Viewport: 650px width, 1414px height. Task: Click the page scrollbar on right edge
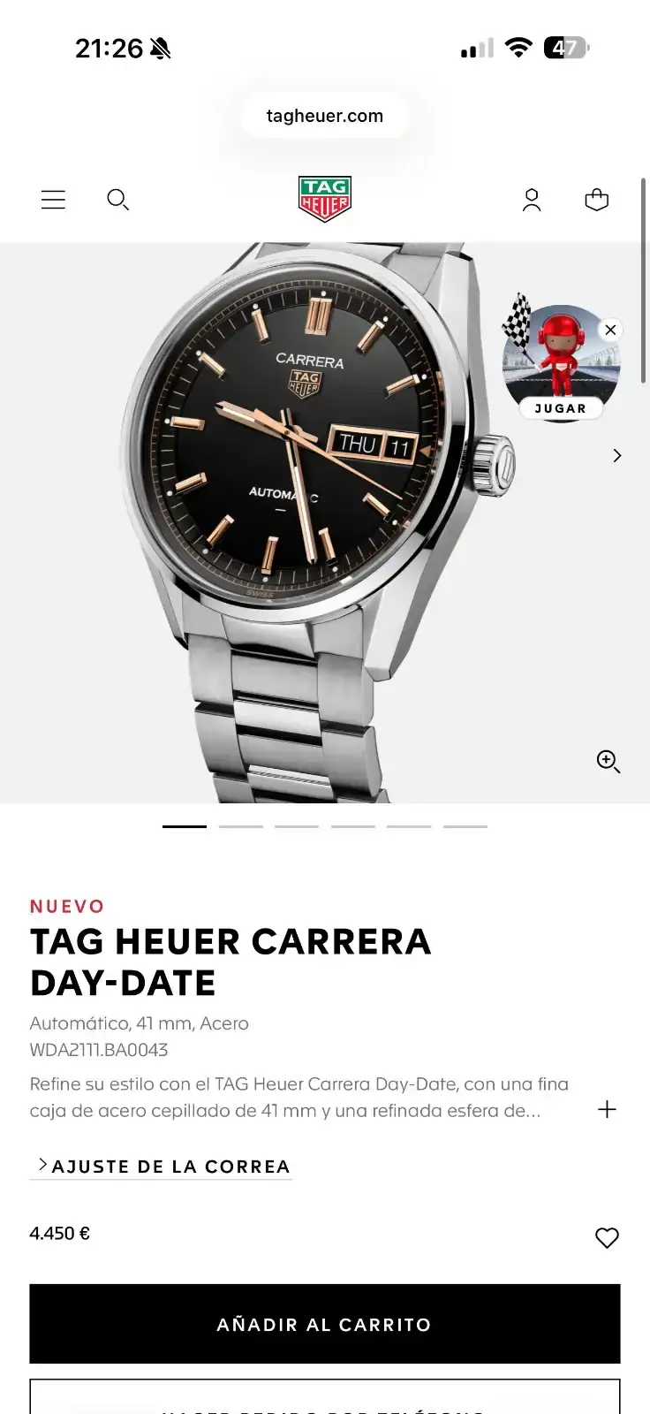[x=644, y=281]
